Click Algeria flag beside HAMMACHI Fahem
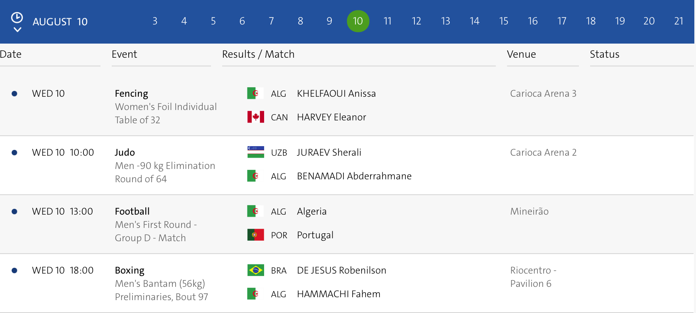The height and width of the screenshot is (313, 696). (x=255, y=294)
